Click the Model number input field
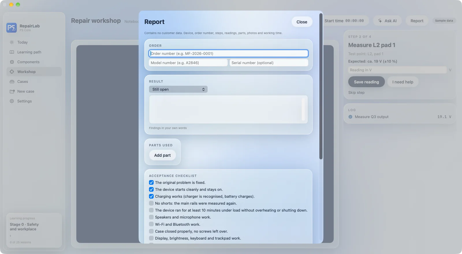The image size is (462, 254). click(x=188, y=63)
